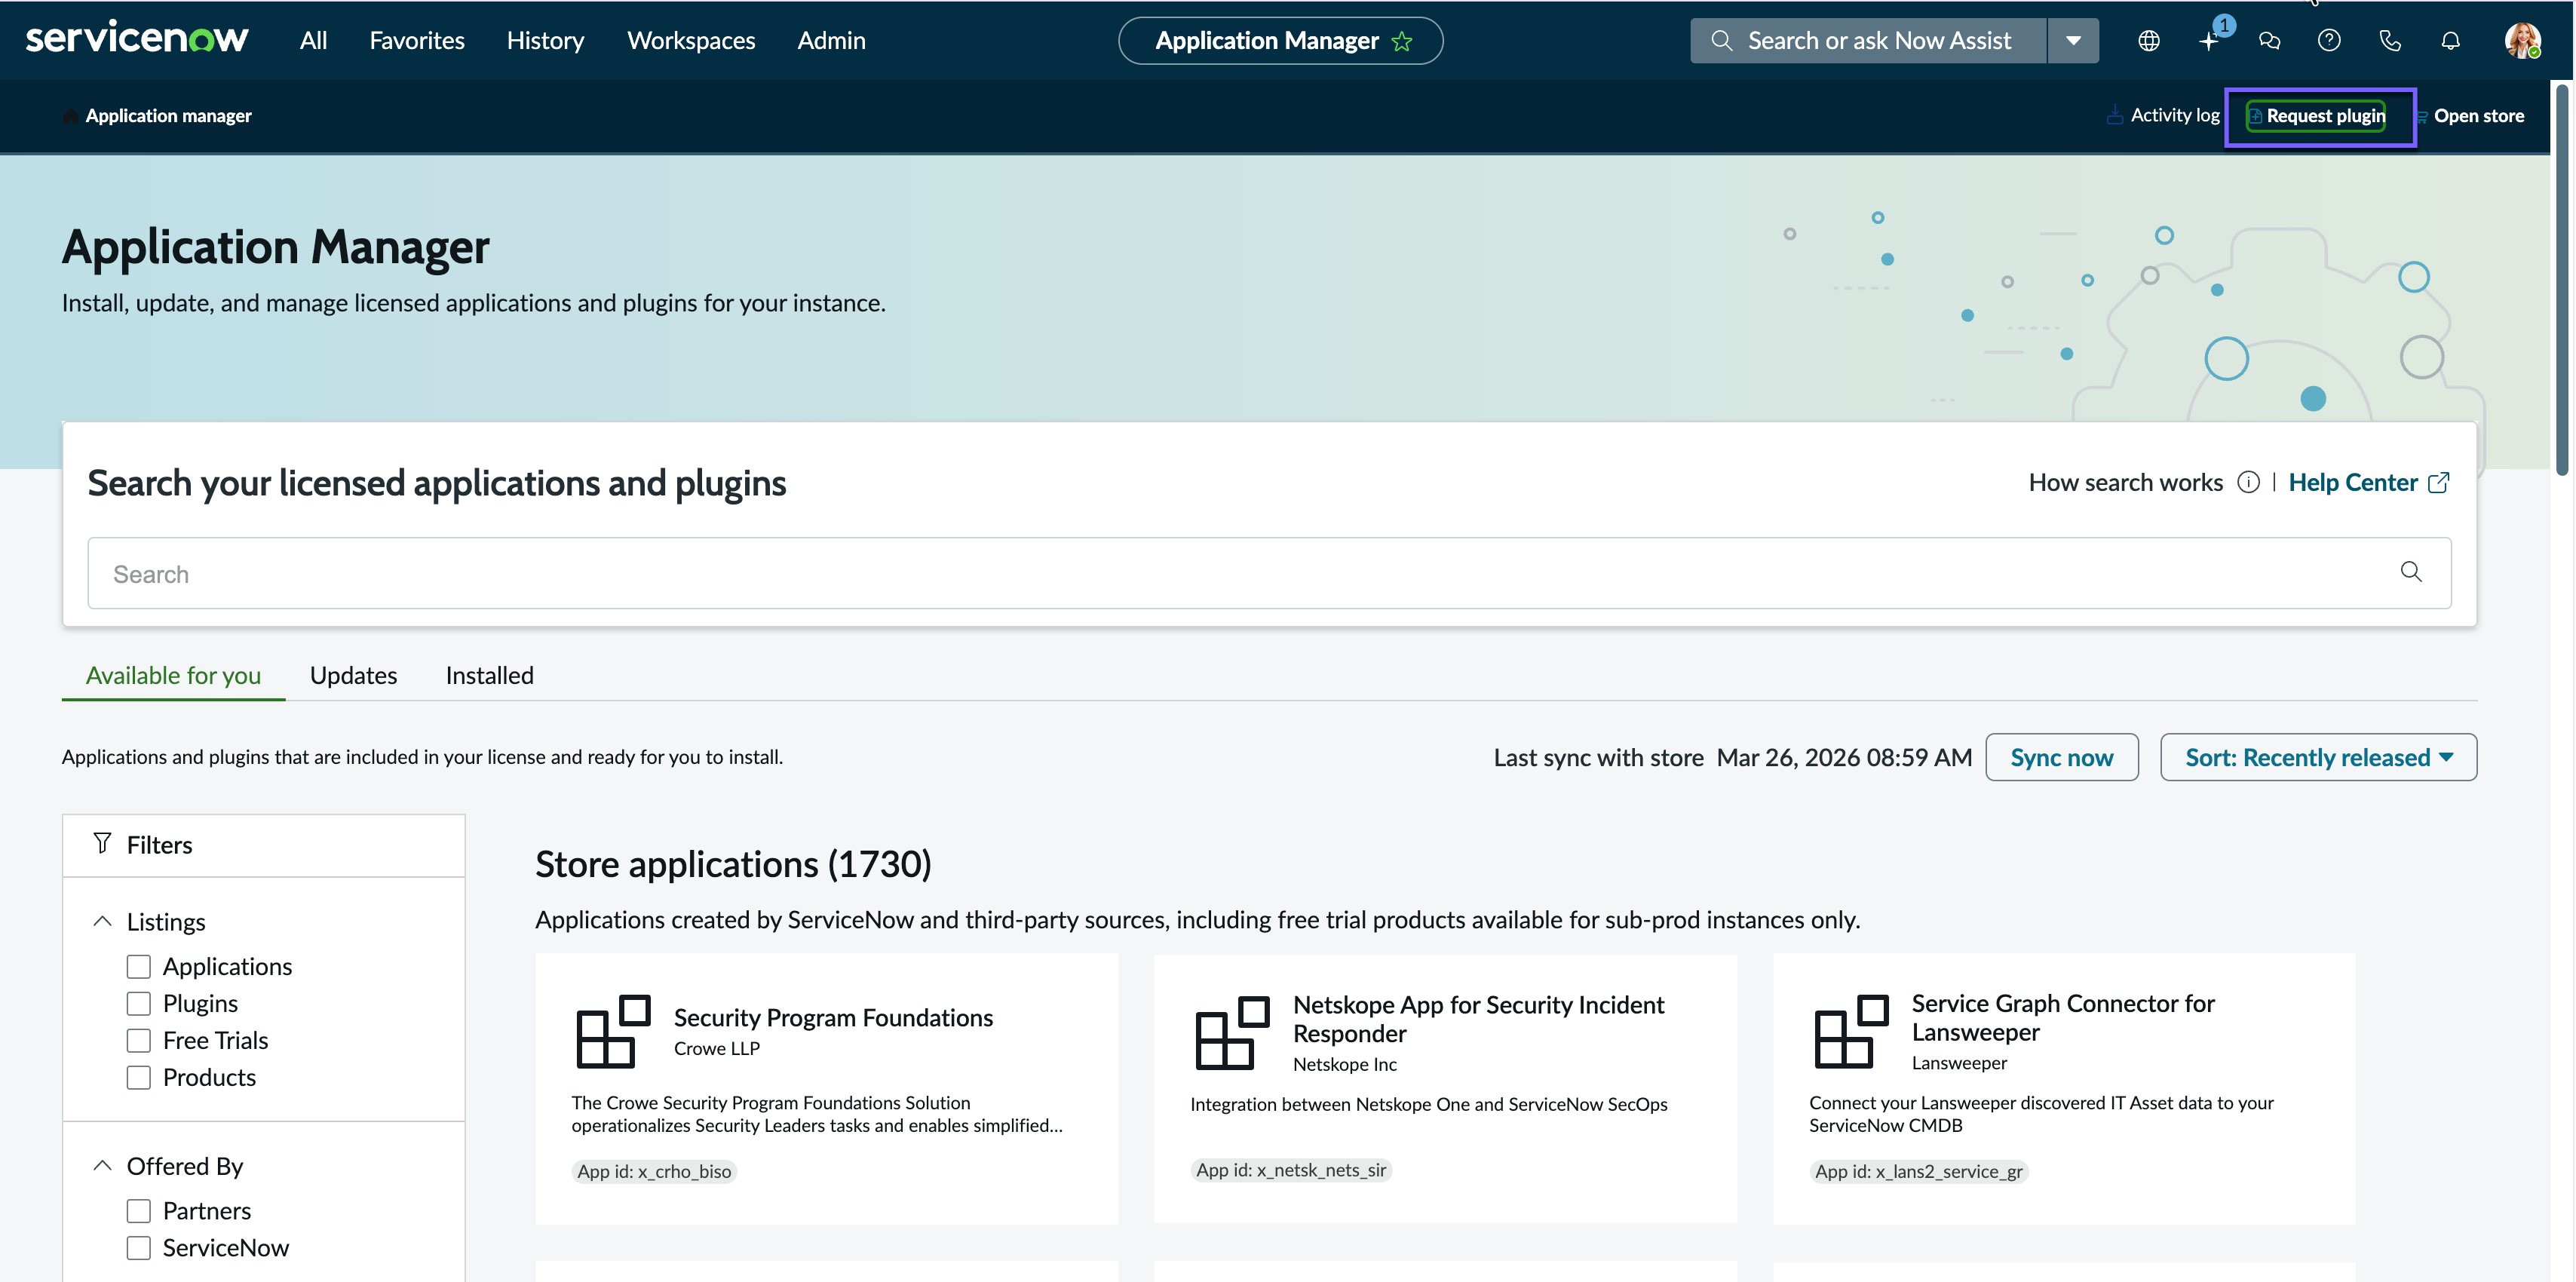This screenshot has height=1282, width=2576.
Task: Click the external link icon by Help Center
Action: (x=2439, y=482)
